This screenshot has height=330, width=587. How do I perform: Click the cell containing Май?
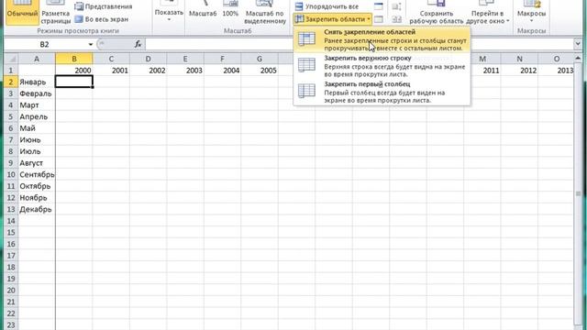pyautogui.click(x=37, y=128)
